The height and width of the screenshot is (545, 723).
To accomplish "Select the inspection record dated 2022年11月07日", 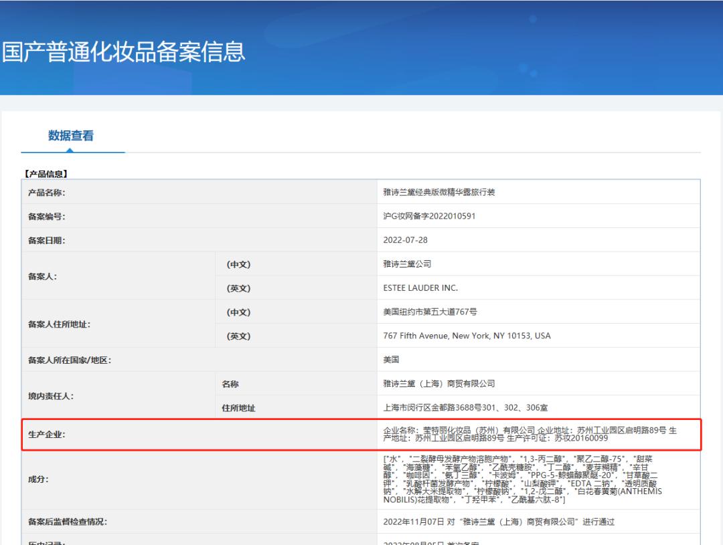I will 499,522.
